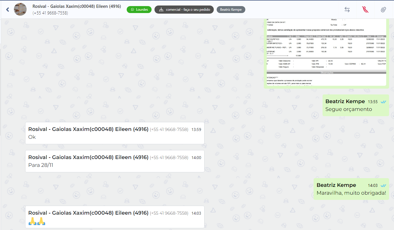Click the green Lourdes WhatsApp badge

click(x=139, y=10)
